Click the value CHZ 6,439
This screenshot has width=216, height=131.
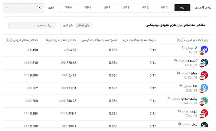pyautogui.click(x=69, y=75)
